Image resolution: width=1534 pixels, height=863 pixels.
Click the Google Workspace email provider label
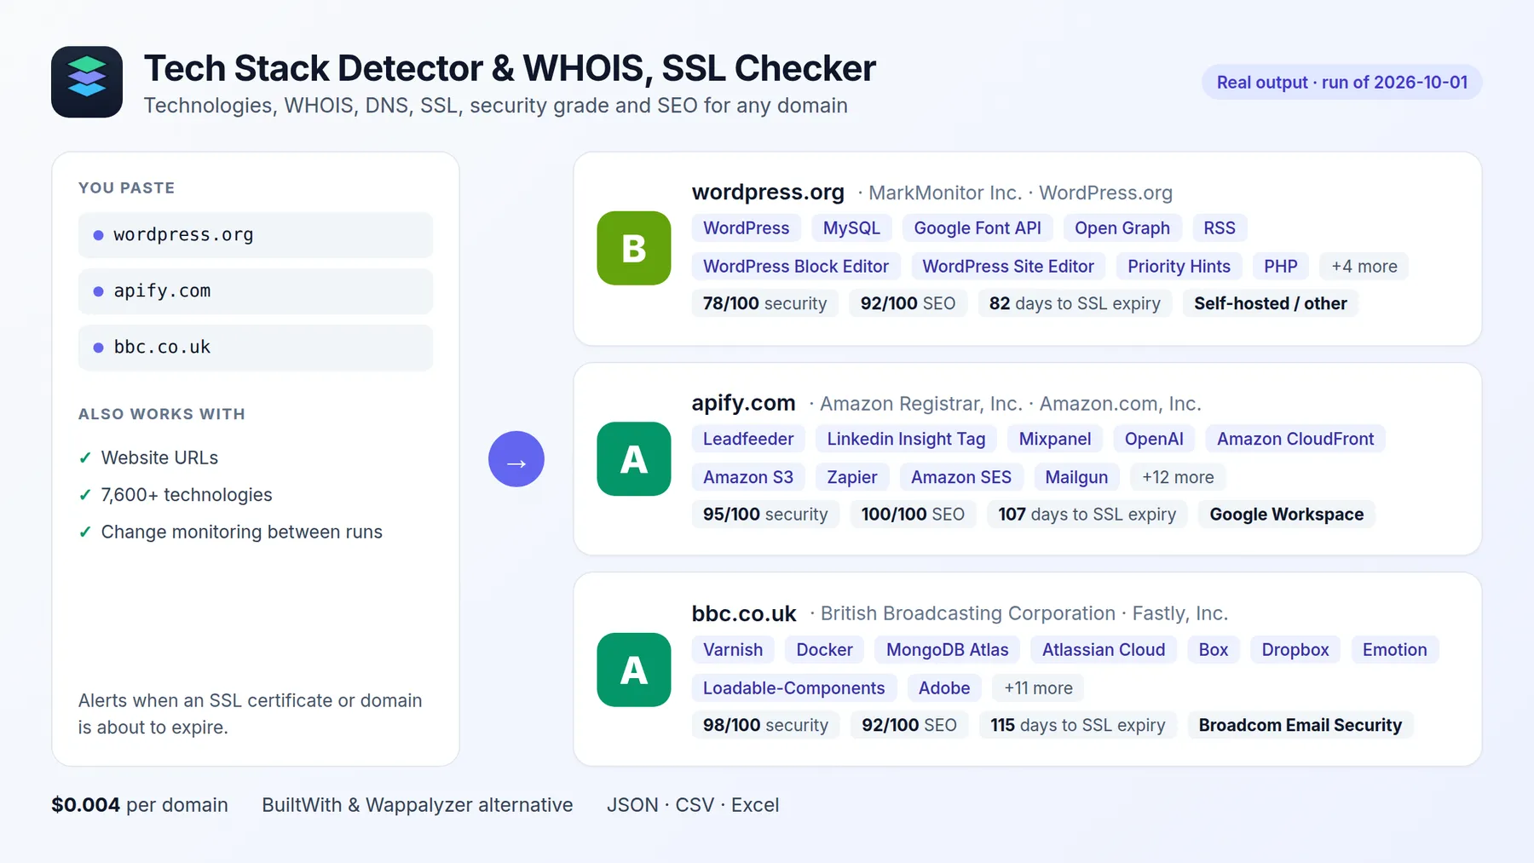1287,515
